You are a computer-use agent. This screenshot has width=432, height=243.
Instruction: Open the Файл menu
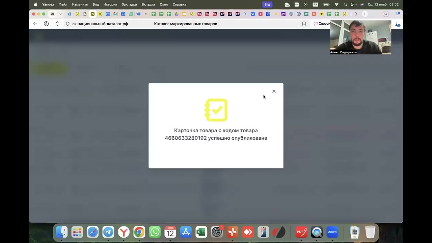(63, 4)
